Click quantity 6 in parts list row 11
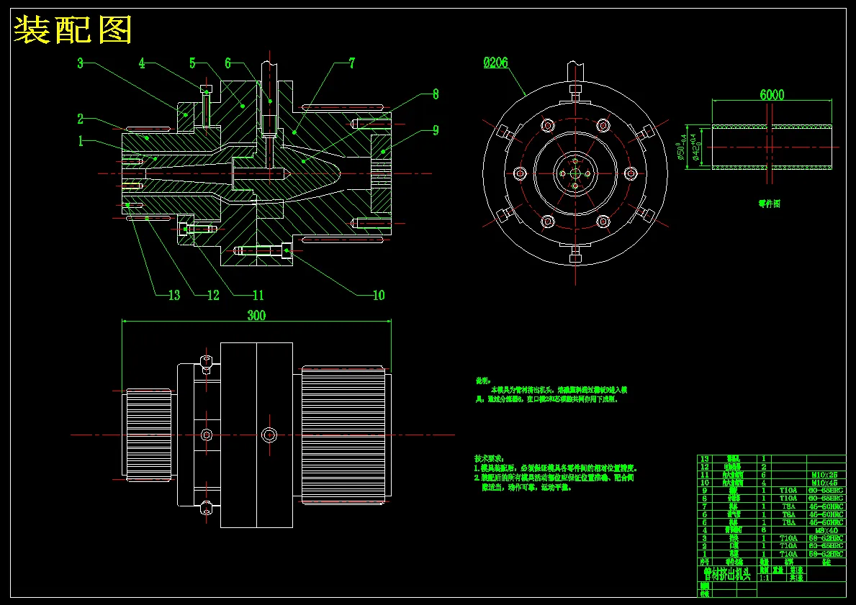This screenshot has height=605, width=856. click(x=764, y=475)
